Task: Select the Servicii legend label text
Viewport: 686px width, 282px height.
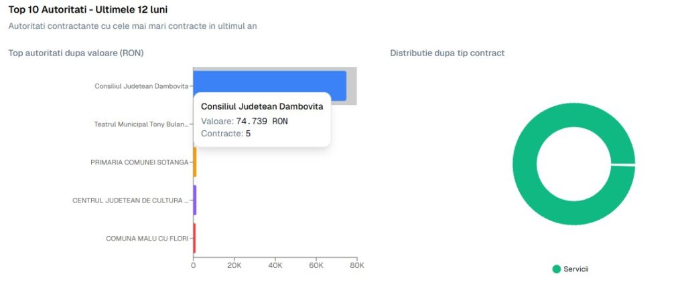Action: click(575, 269)
